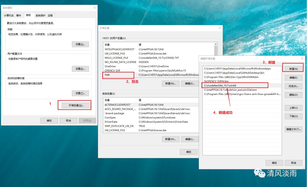Screen dimensions: 307x187
Task: Move entry down with 下移(O)
Action: [294, 117]
